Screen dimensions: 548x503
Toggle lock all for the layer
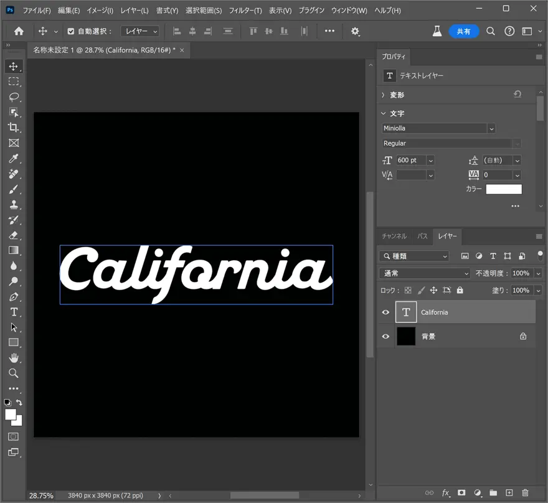pyautogui.click(x=460, y=290)
